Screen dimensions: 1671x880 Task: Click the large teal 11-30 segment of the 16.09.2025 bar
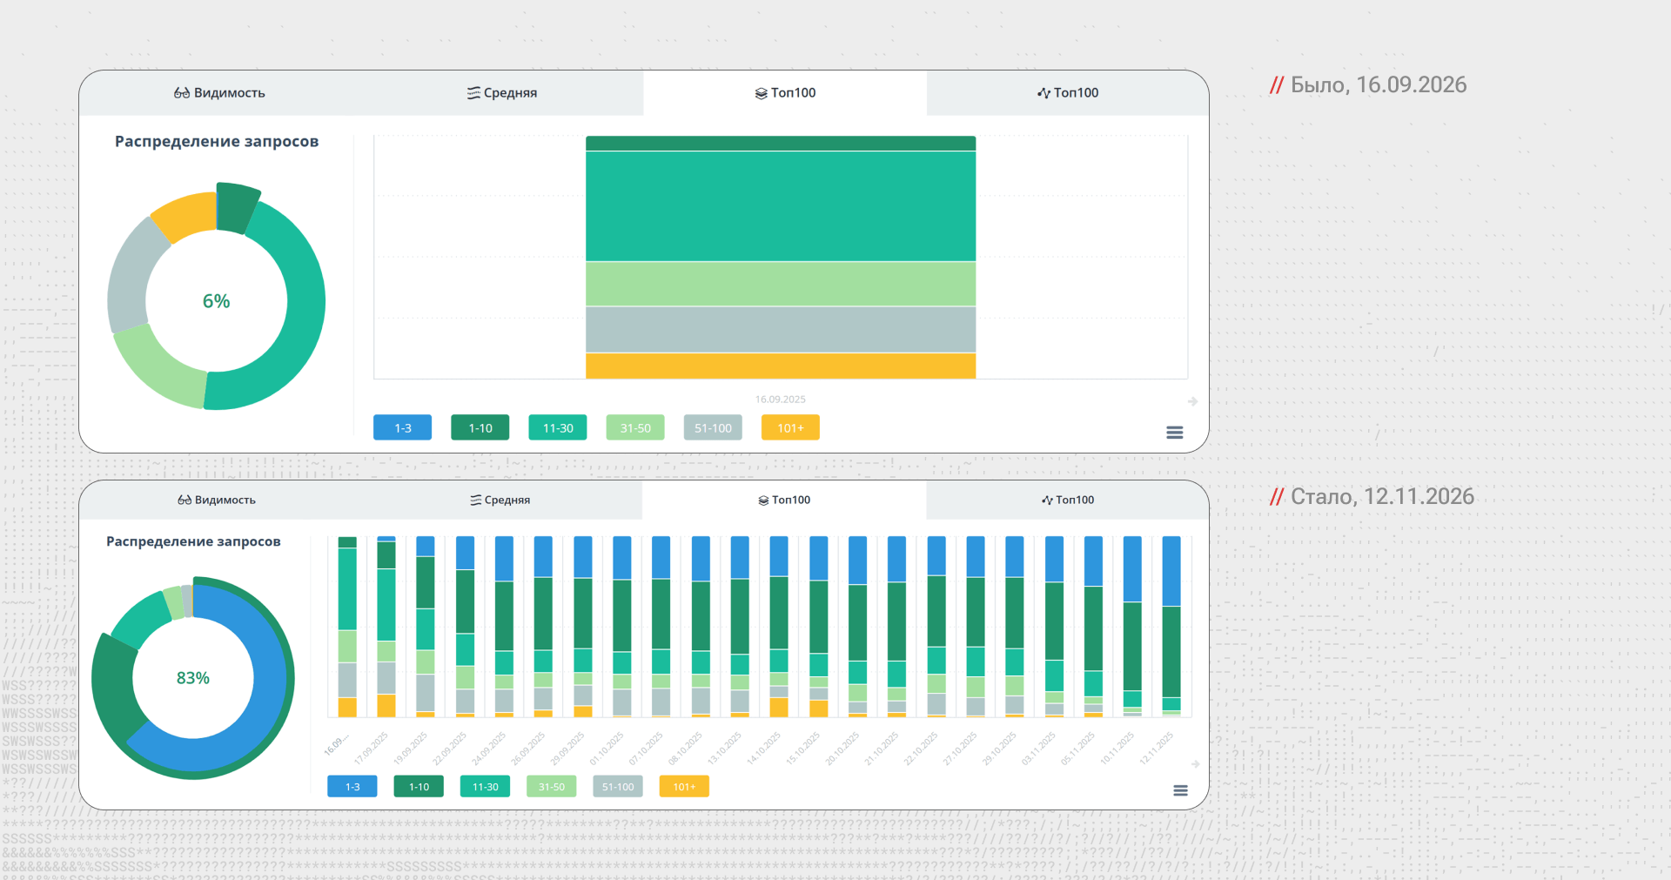781,206
